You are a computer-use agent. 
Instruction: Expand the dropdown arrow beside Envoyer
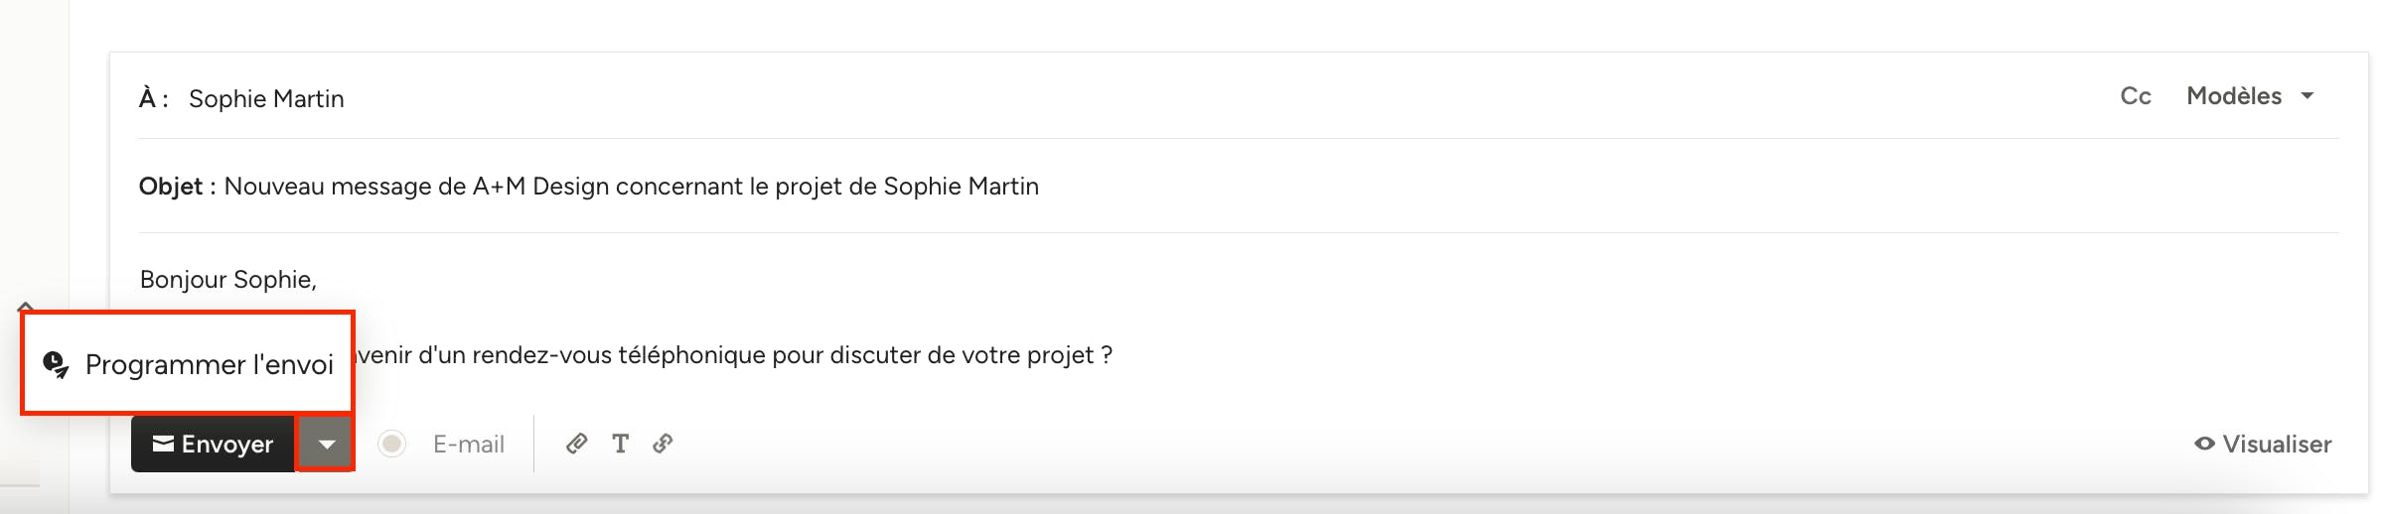[326, 444]
